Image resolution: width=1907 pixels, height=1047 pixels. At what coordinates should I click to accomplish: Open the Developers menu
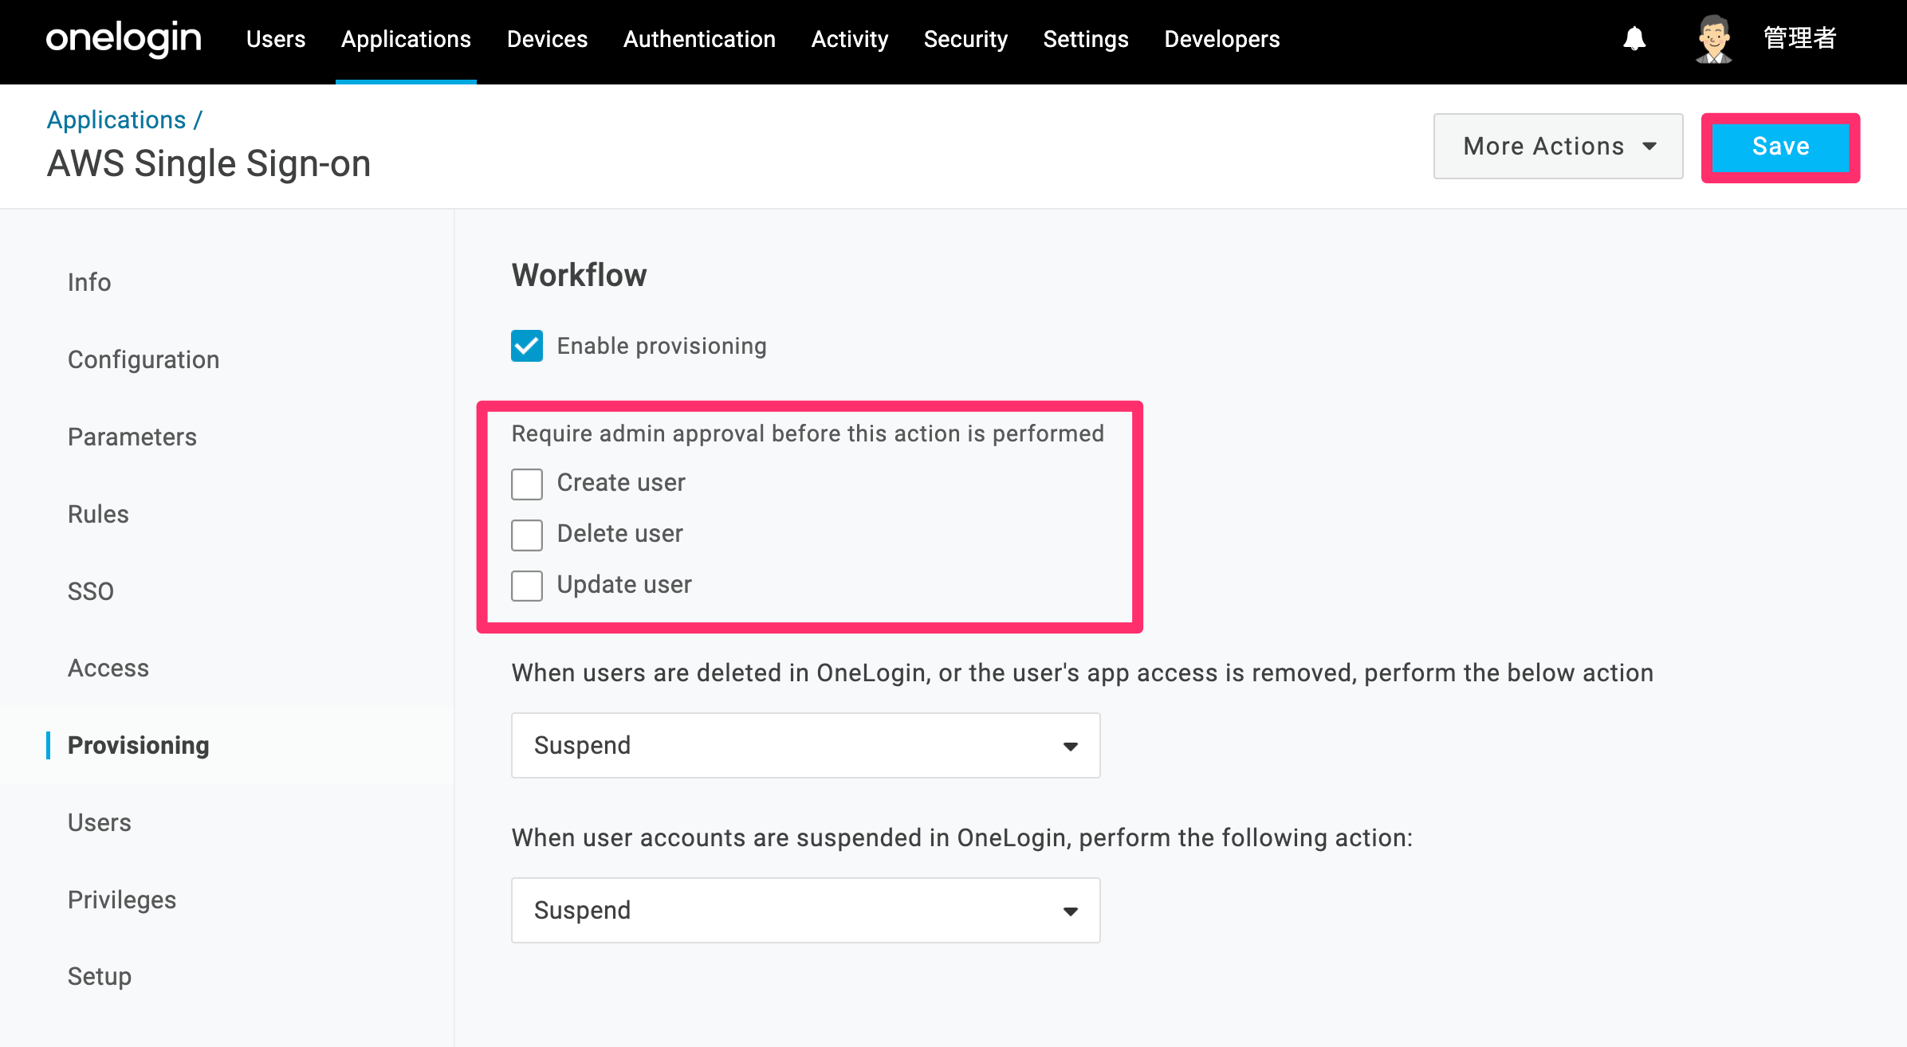click(1221, 39)
